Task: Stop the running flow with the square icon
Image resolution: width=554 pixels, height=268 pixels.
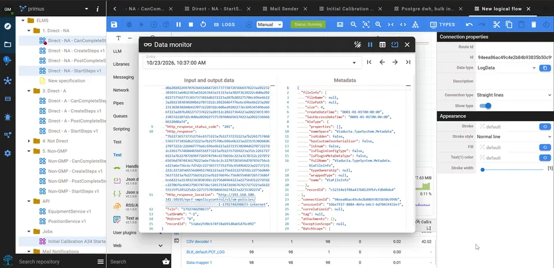Action: [191, 24]
